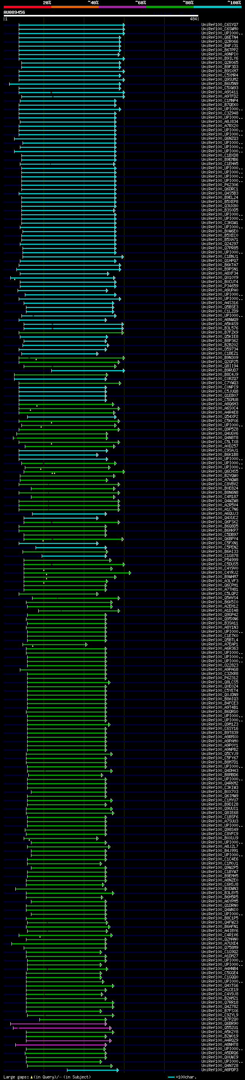This screenshot has width=245, height=1080.
Task: Open hit UniRef100_C3KGW1
Action: click(x=220, y=223)
